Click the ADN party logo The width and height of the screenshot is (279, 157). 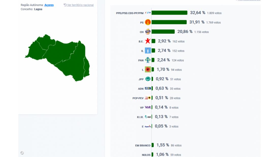(148, 88)
